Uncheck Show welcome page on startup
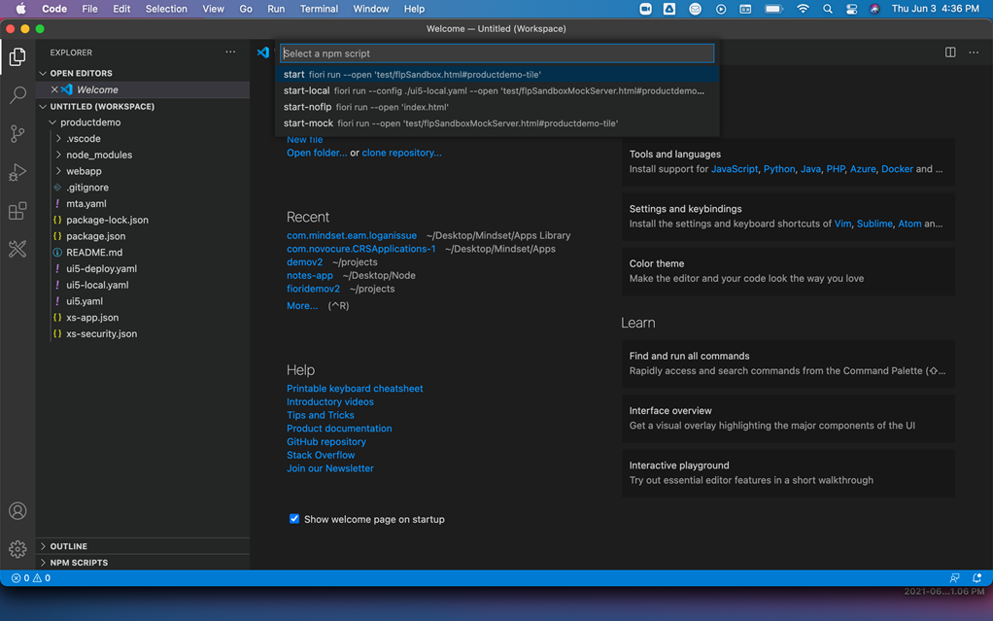Viewport: 993px width, 621px height. click(294, 518)
